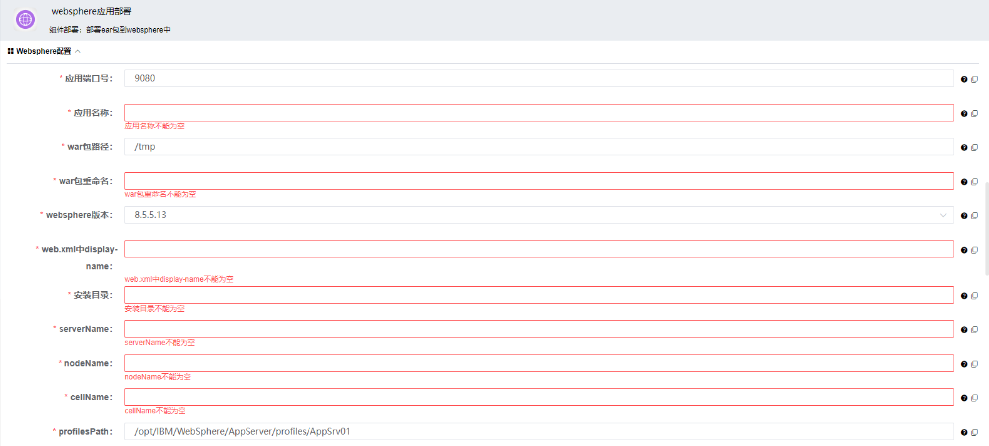Click the copy icon beside web.xml display-name field
Image resolution: width=989 pixels, height=446 pixels.
974,250
